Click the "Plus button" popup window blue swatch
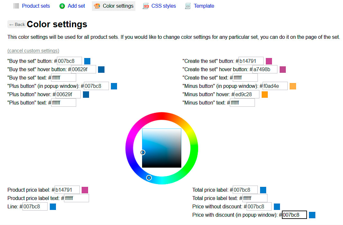The width and height of the screenshot is (343, 225). pos(114,86)
